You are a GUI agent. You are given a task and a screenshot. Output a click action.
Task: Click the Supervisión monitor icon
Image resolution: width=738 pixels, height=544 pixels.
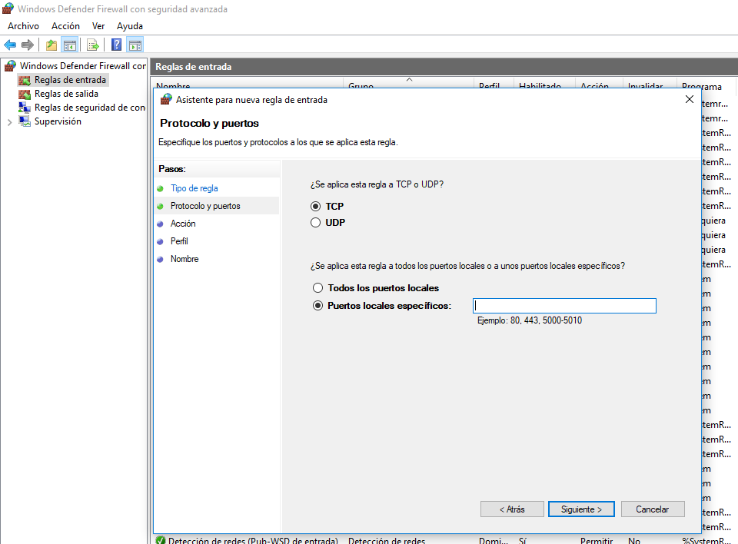pyautogui.click(x=25, y=121)
